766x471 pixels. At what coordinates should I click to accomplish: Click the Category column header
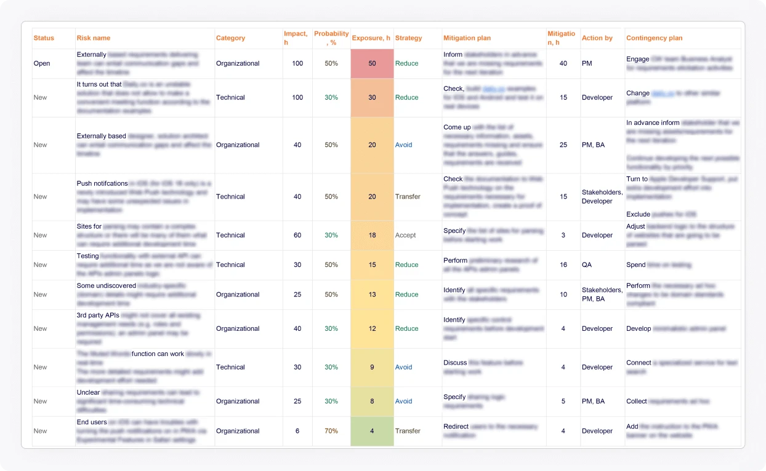click(230, 38)
